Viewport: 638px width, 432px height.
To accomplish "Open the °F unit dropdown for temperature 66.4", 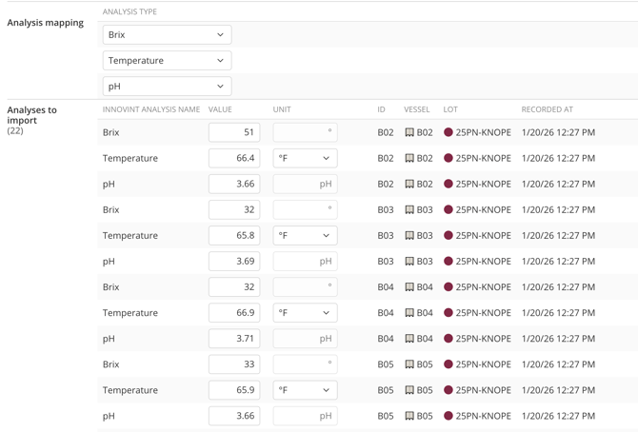I will [305, 159].
